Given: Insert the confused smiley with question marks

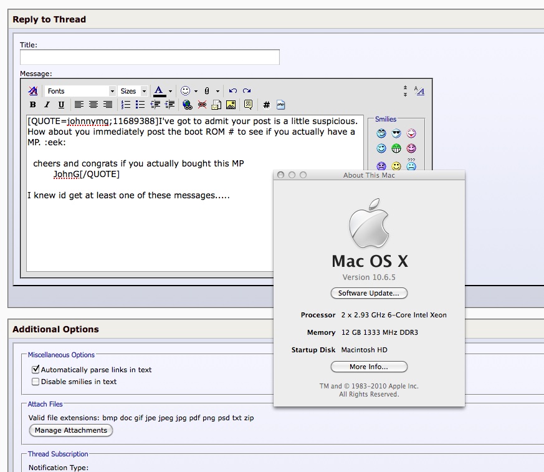Looking at the screenshot, I should (411, 165).
